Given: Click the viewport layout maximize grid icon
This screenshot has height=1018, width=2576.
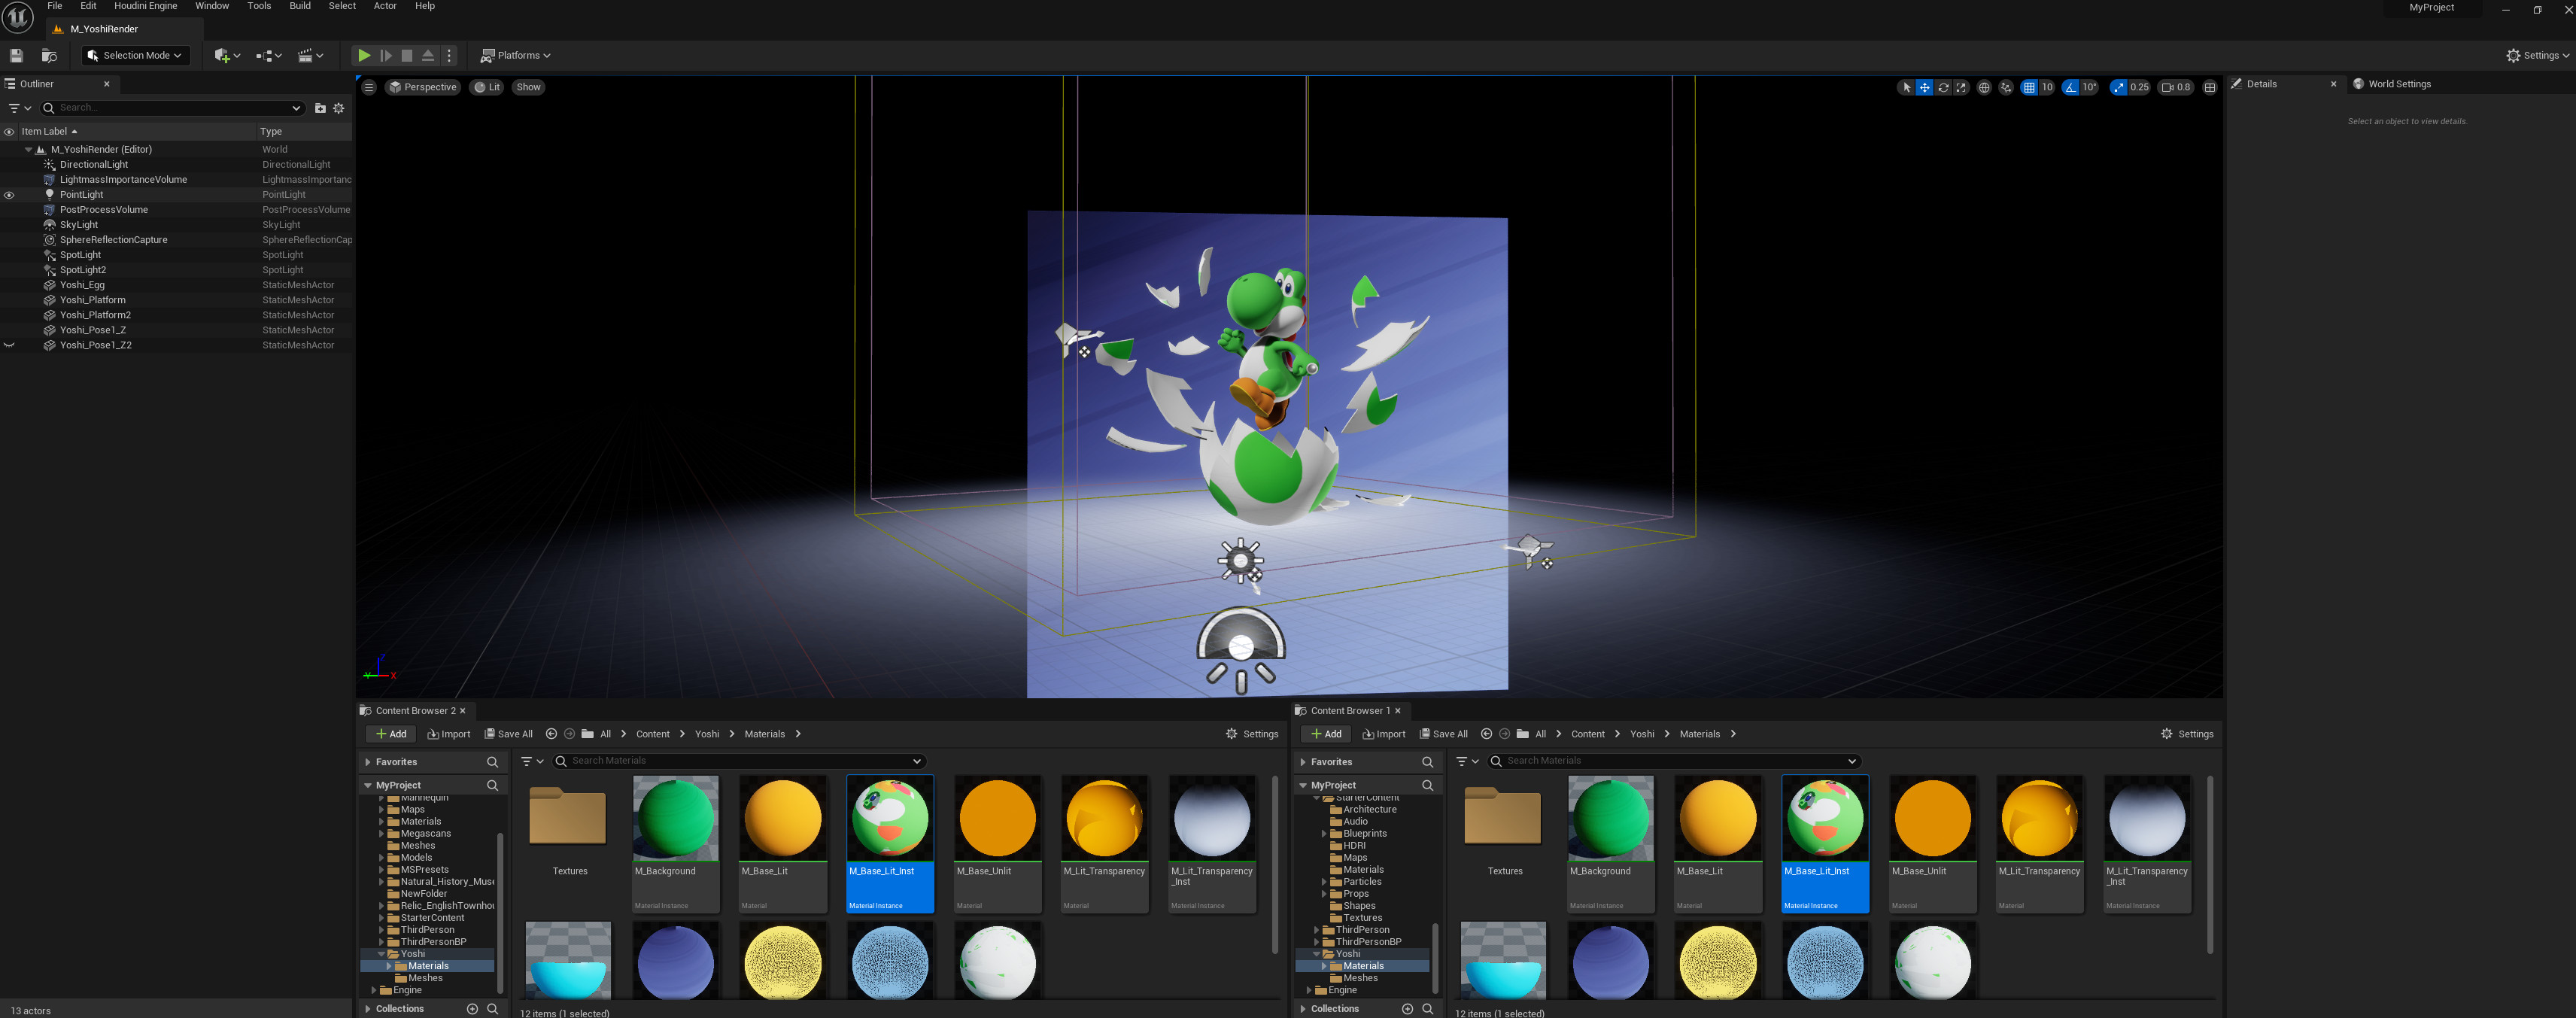Looking at the screenshot, I should click(2210, 87).
